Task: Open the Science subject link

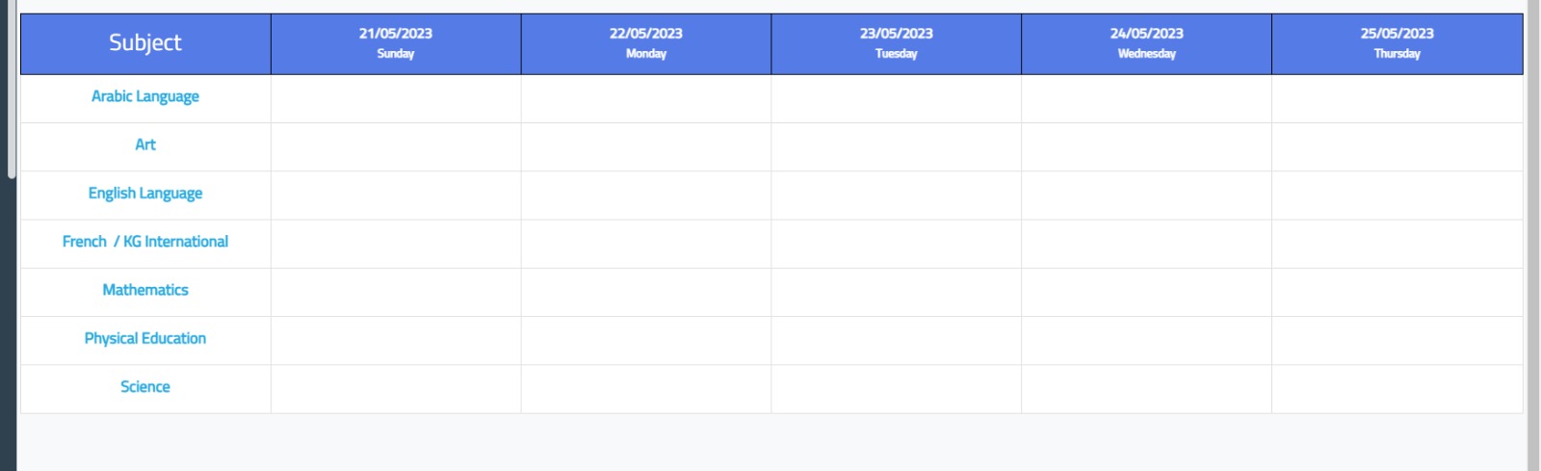Action: click(x=145, y=386)
